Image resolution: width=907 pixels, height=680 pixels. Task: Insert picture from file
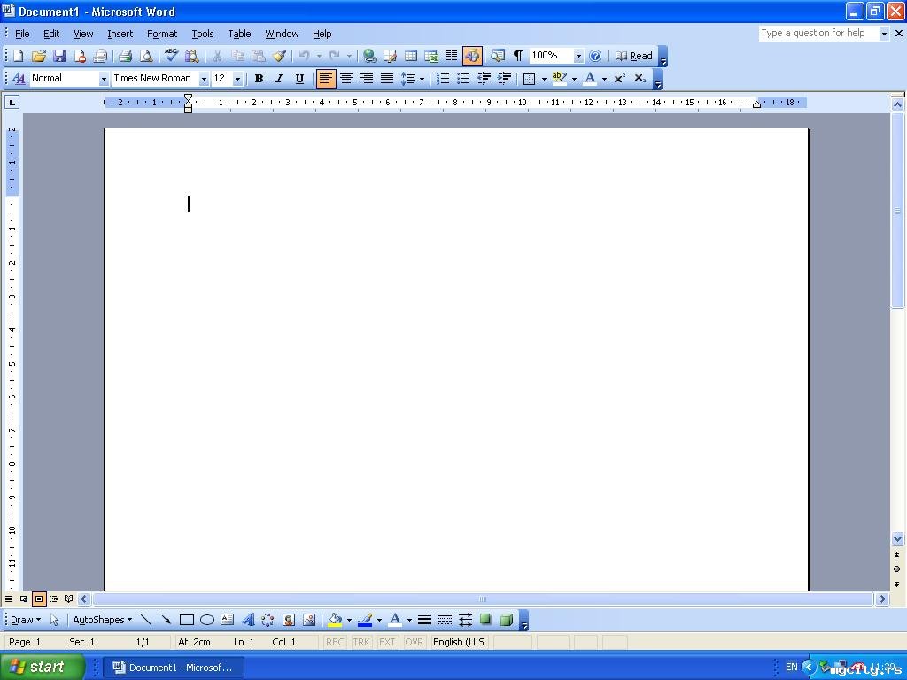309,620
